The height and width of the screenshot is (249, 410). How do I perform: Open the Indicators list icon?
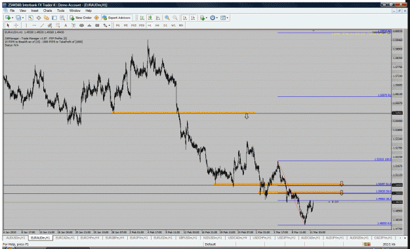202,18
